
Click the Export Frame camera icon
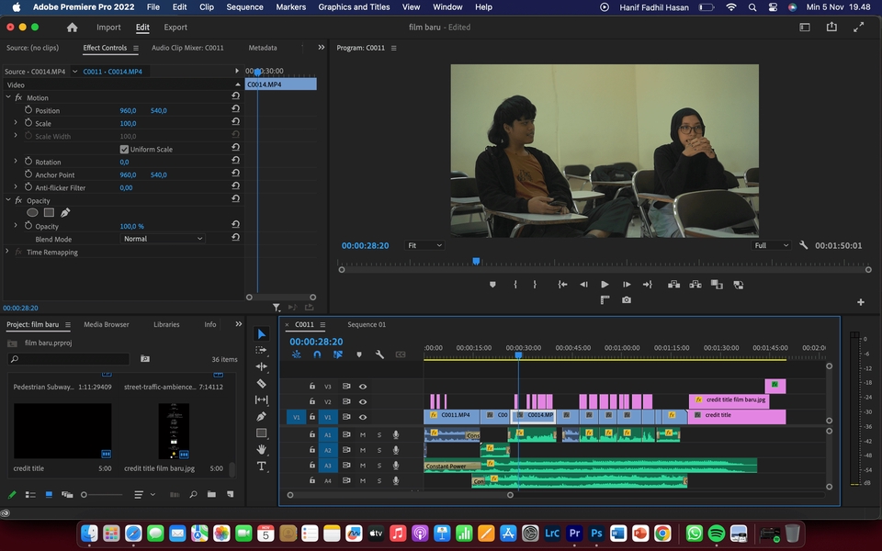(627, 299)
